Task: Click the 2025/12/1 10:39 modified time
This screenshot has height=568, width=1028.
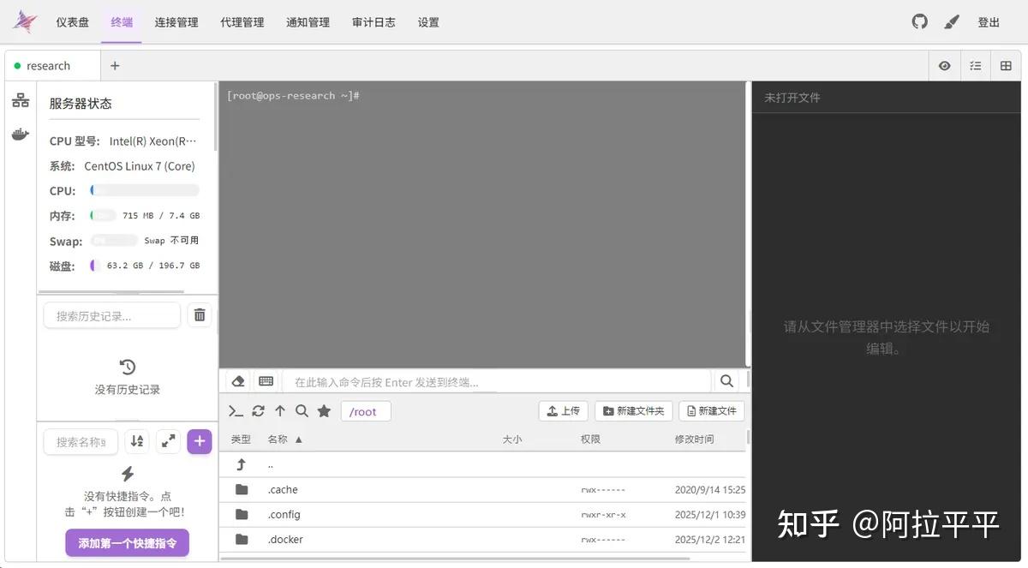Action: pyautogui.click(x=710, y=514)
